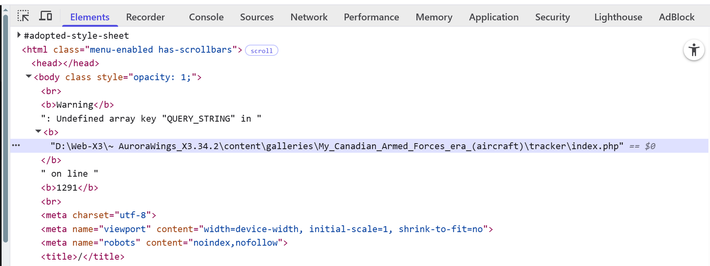710x266 pixels.
Task: Open the AdBlock panel tab
Action: click(676, 17)
